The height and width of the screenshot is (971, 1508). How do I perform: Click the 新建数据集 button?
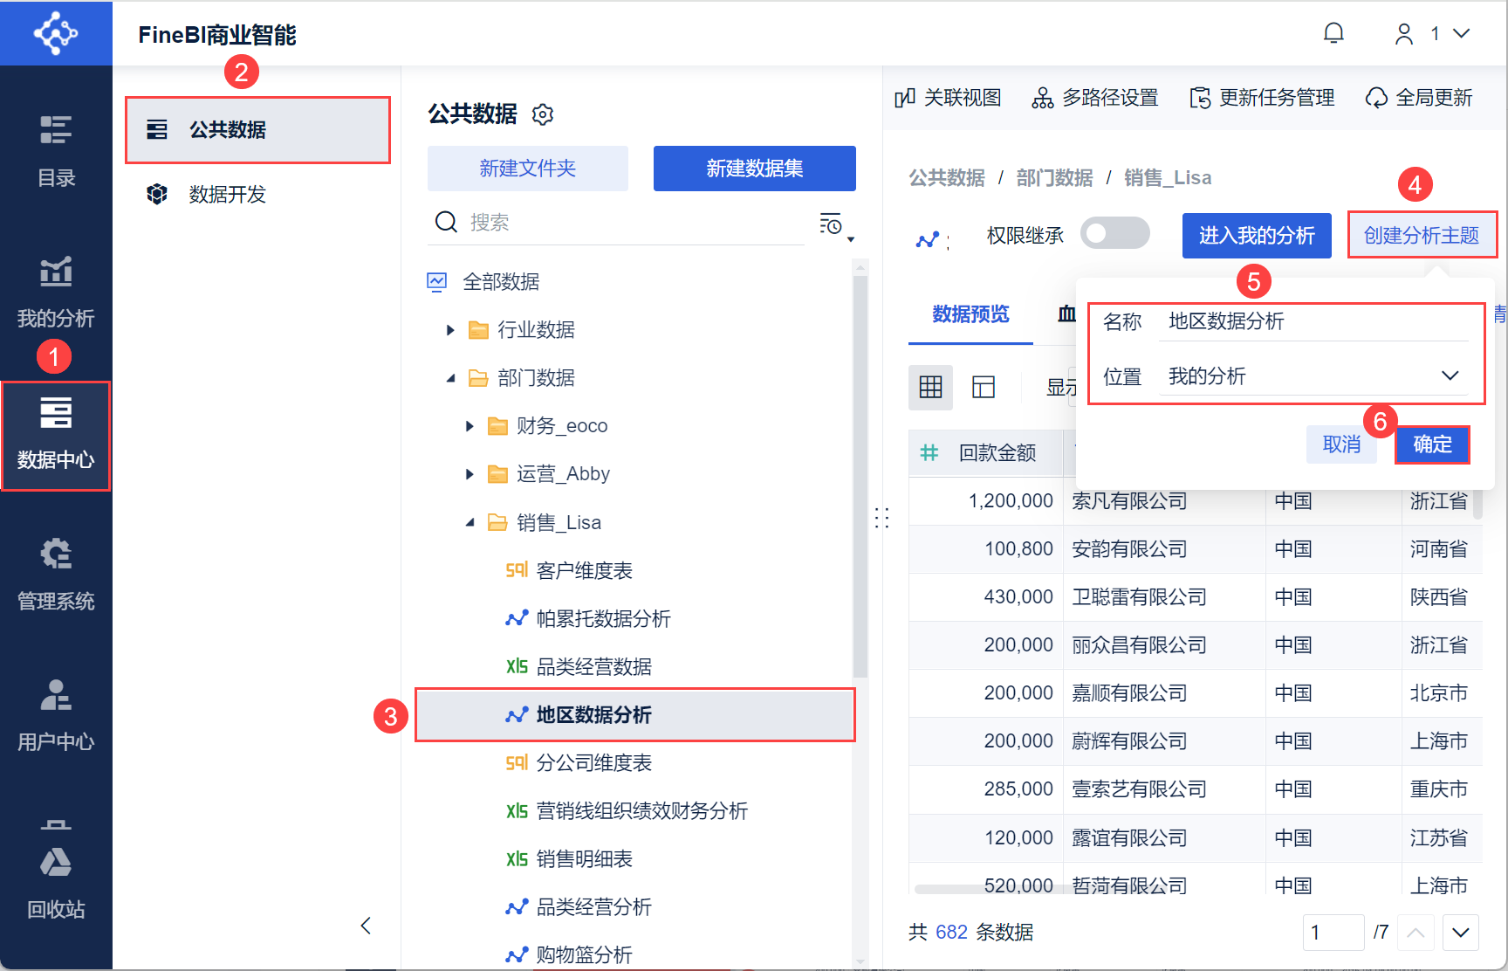(x=754, y=169)
